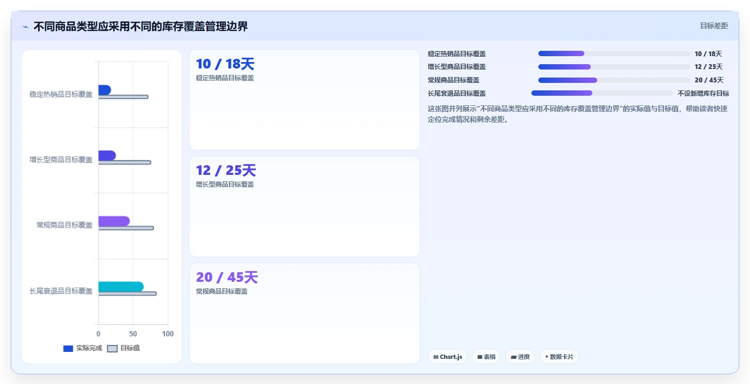
Task: Click the chart axis label 长尾衰退品目标覆盖
Action: coord(61,291)
